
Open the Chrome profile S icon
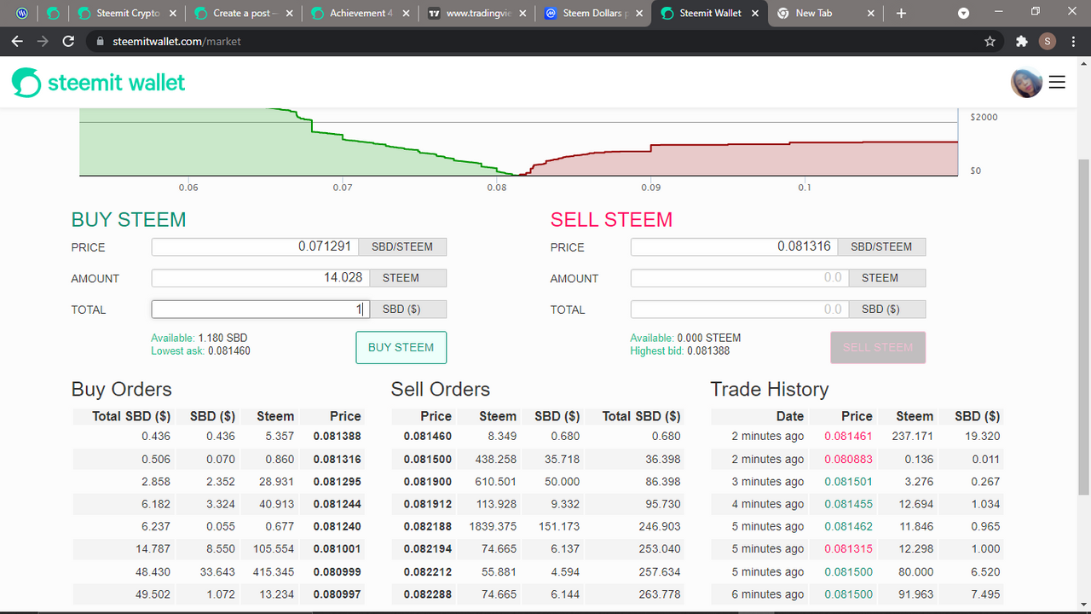[x=1048, y=41]
